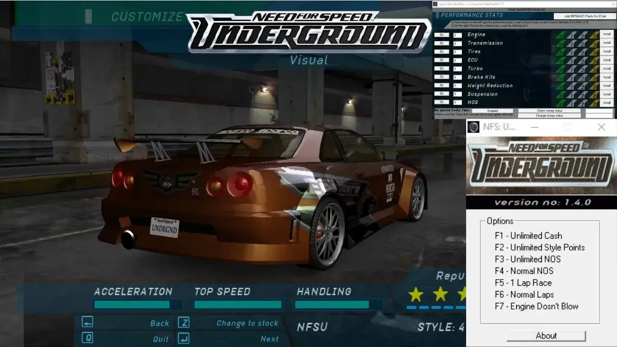Click 'F3 - Unlimited NOS' text
The height and width of the screenshot is (347, 617).
(528, 259)
